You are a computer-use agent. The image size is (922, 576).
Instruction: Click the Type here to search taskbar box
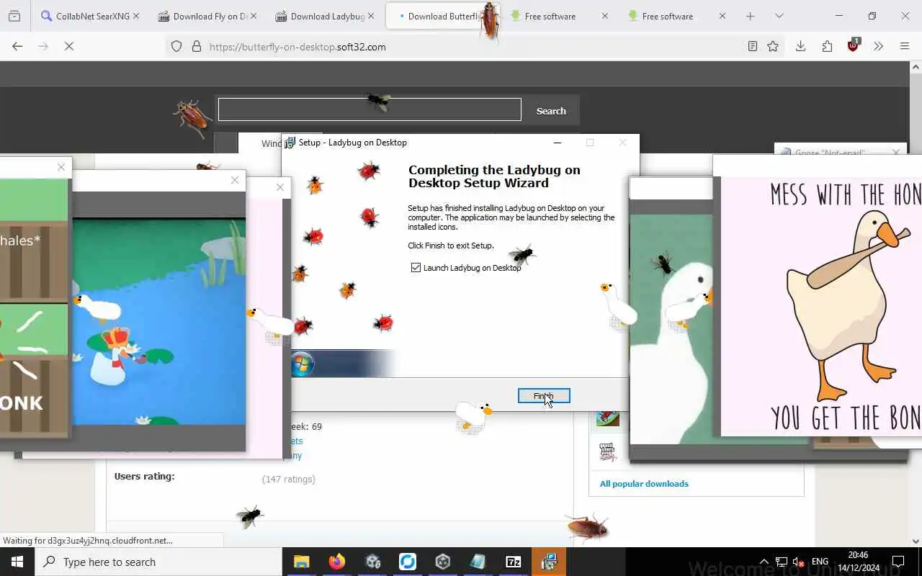click(x=158, y=562)
